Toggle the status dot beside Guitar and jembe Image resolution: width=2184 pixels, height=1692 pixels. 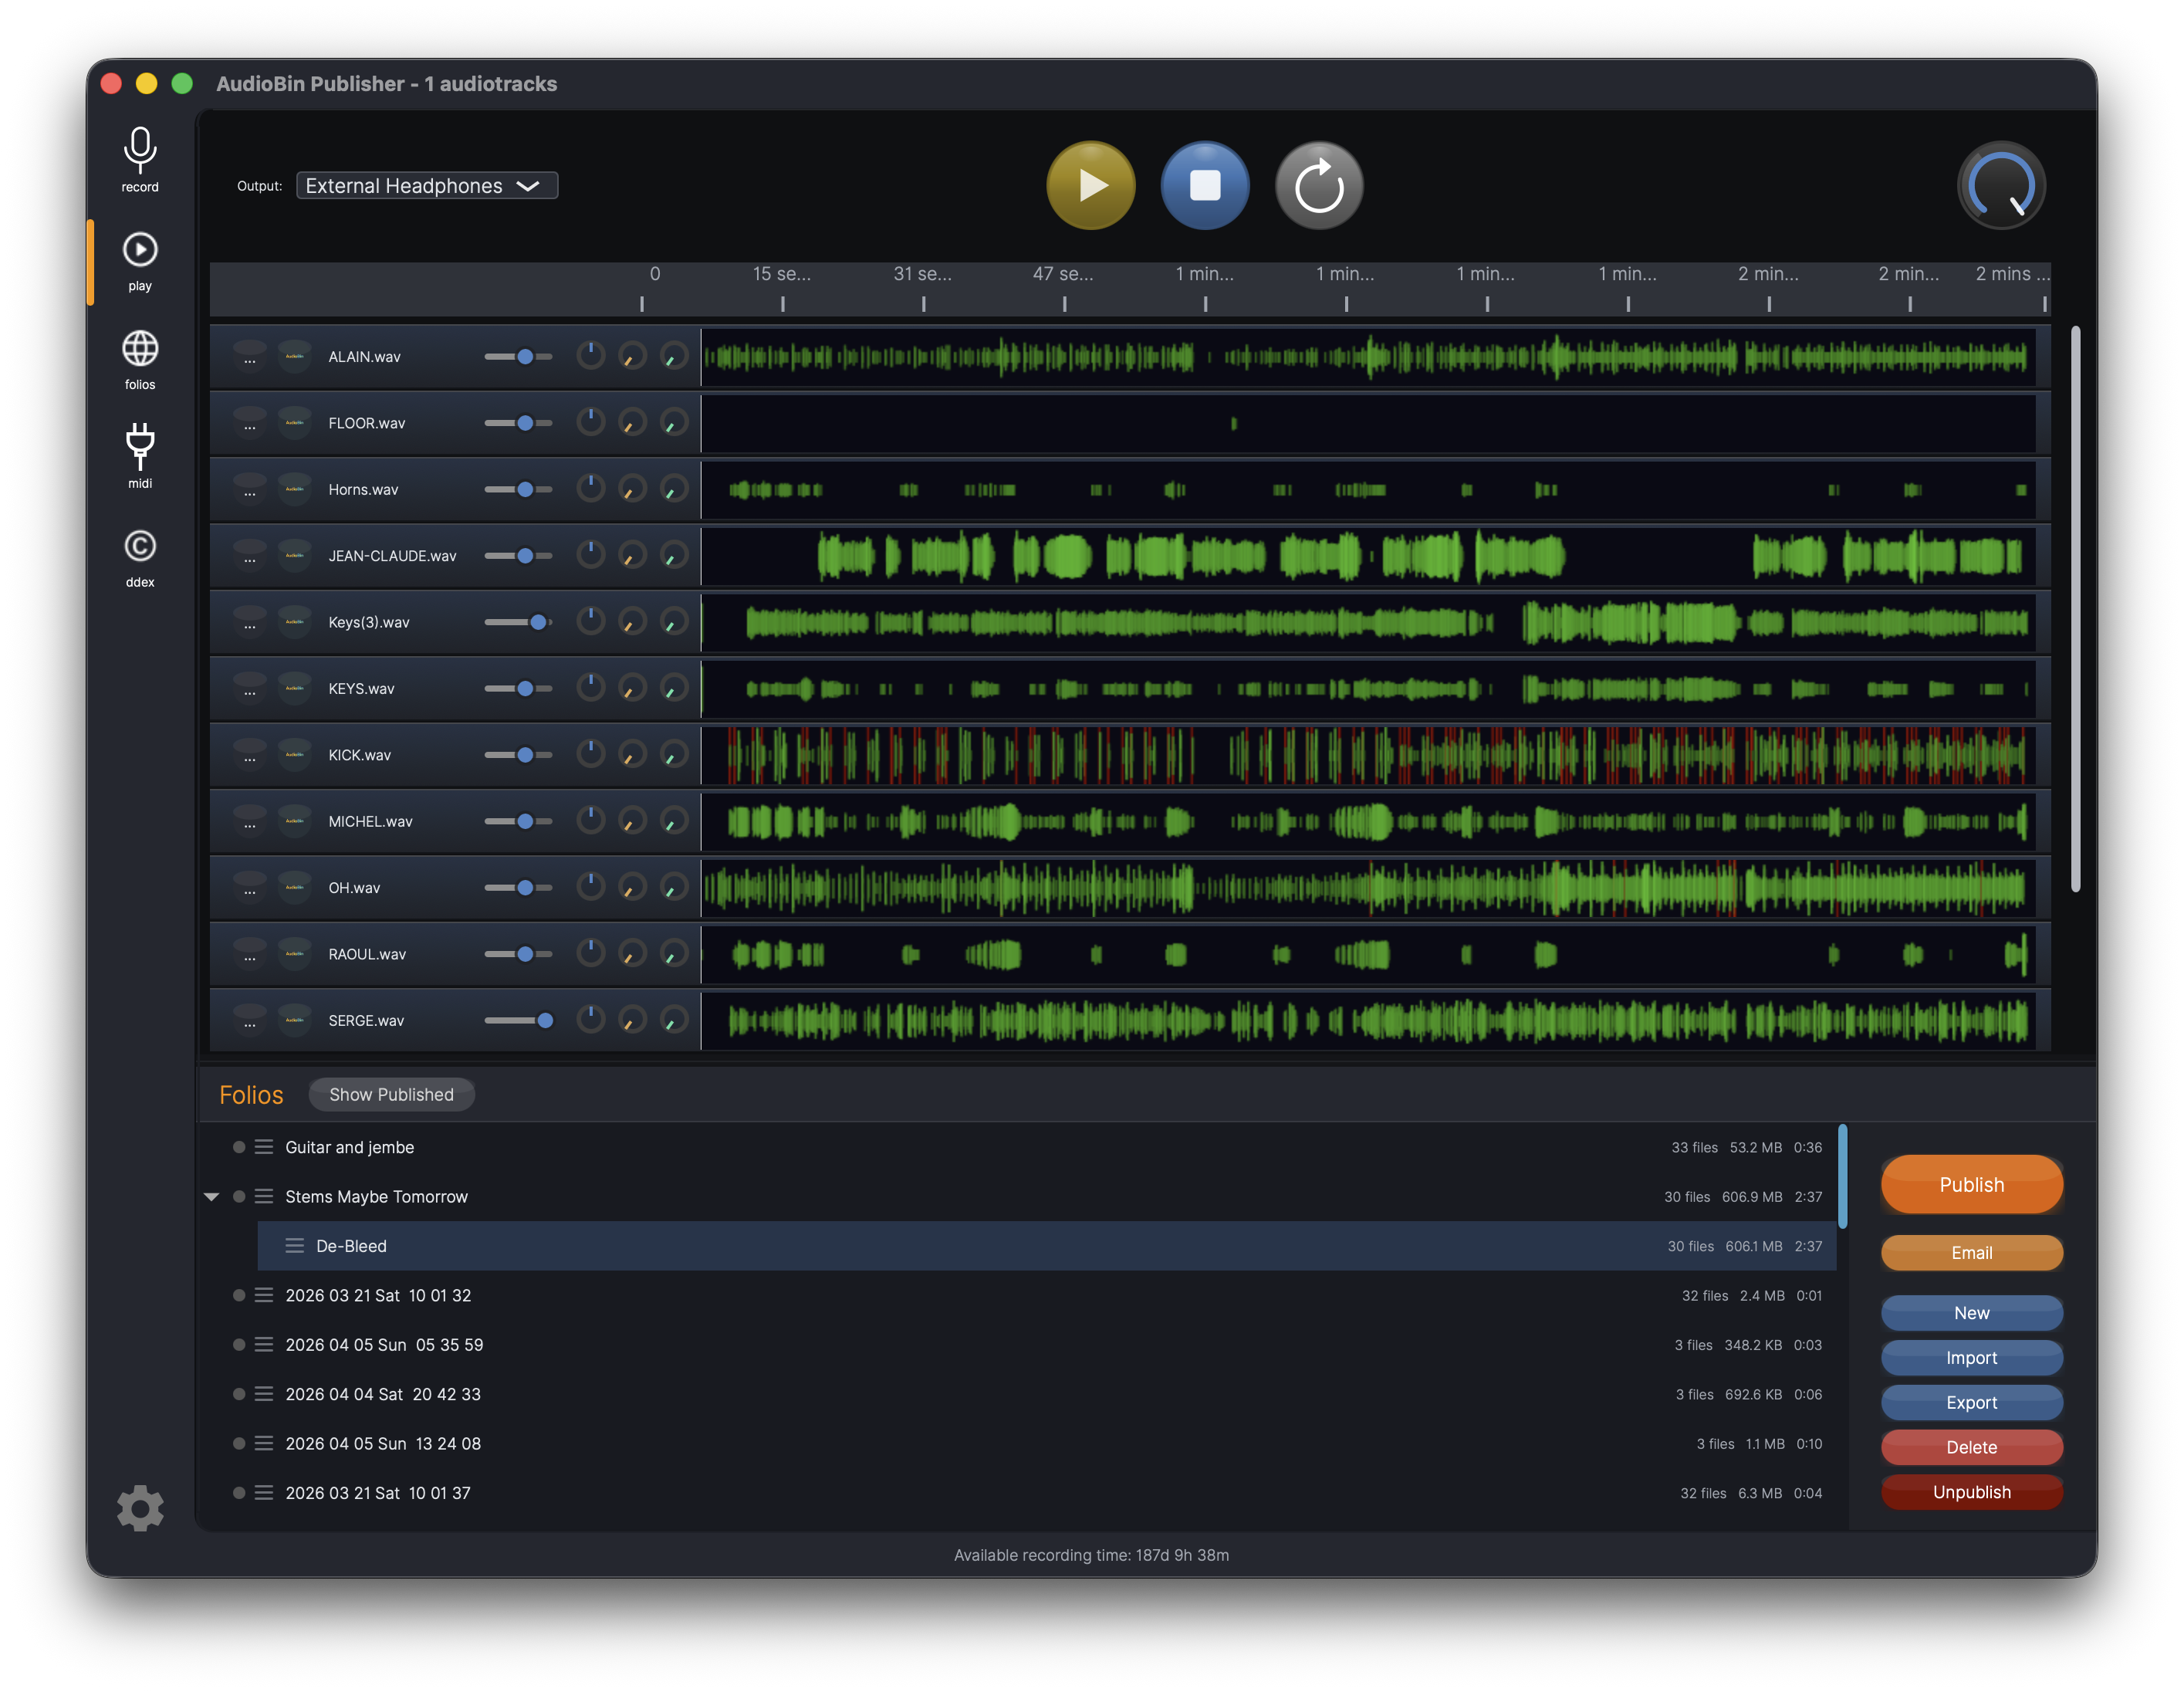239,1147
